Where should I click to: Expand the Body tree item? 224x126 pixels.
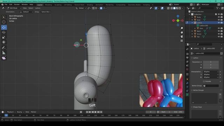(x=192, y=17)
